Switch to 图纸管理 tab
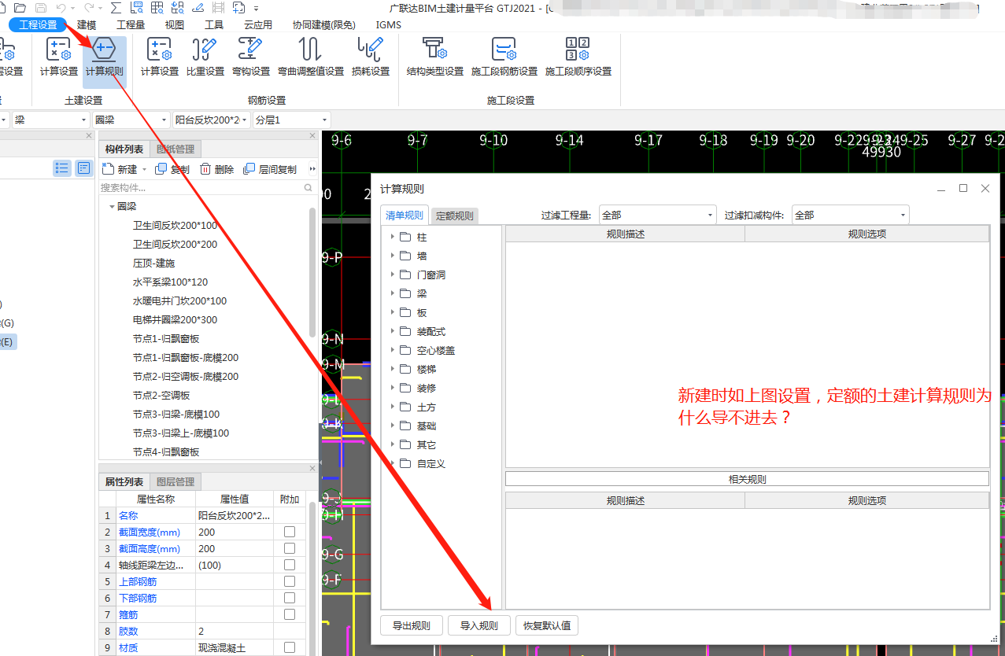 click(176, 149)
